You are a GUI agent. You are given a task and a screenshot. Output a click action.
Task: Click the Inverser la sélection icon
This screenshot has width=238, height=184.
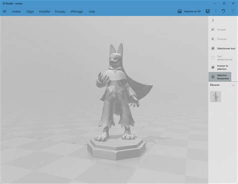pyautogui.click(x=213, y=67)
